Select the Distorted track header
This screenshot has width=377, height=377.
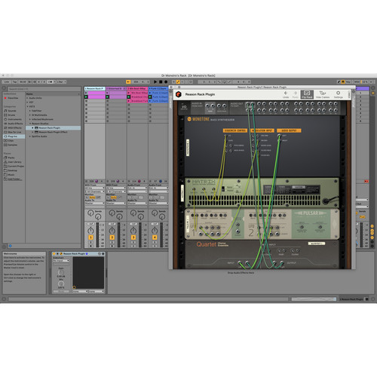(x=116, y=88)
